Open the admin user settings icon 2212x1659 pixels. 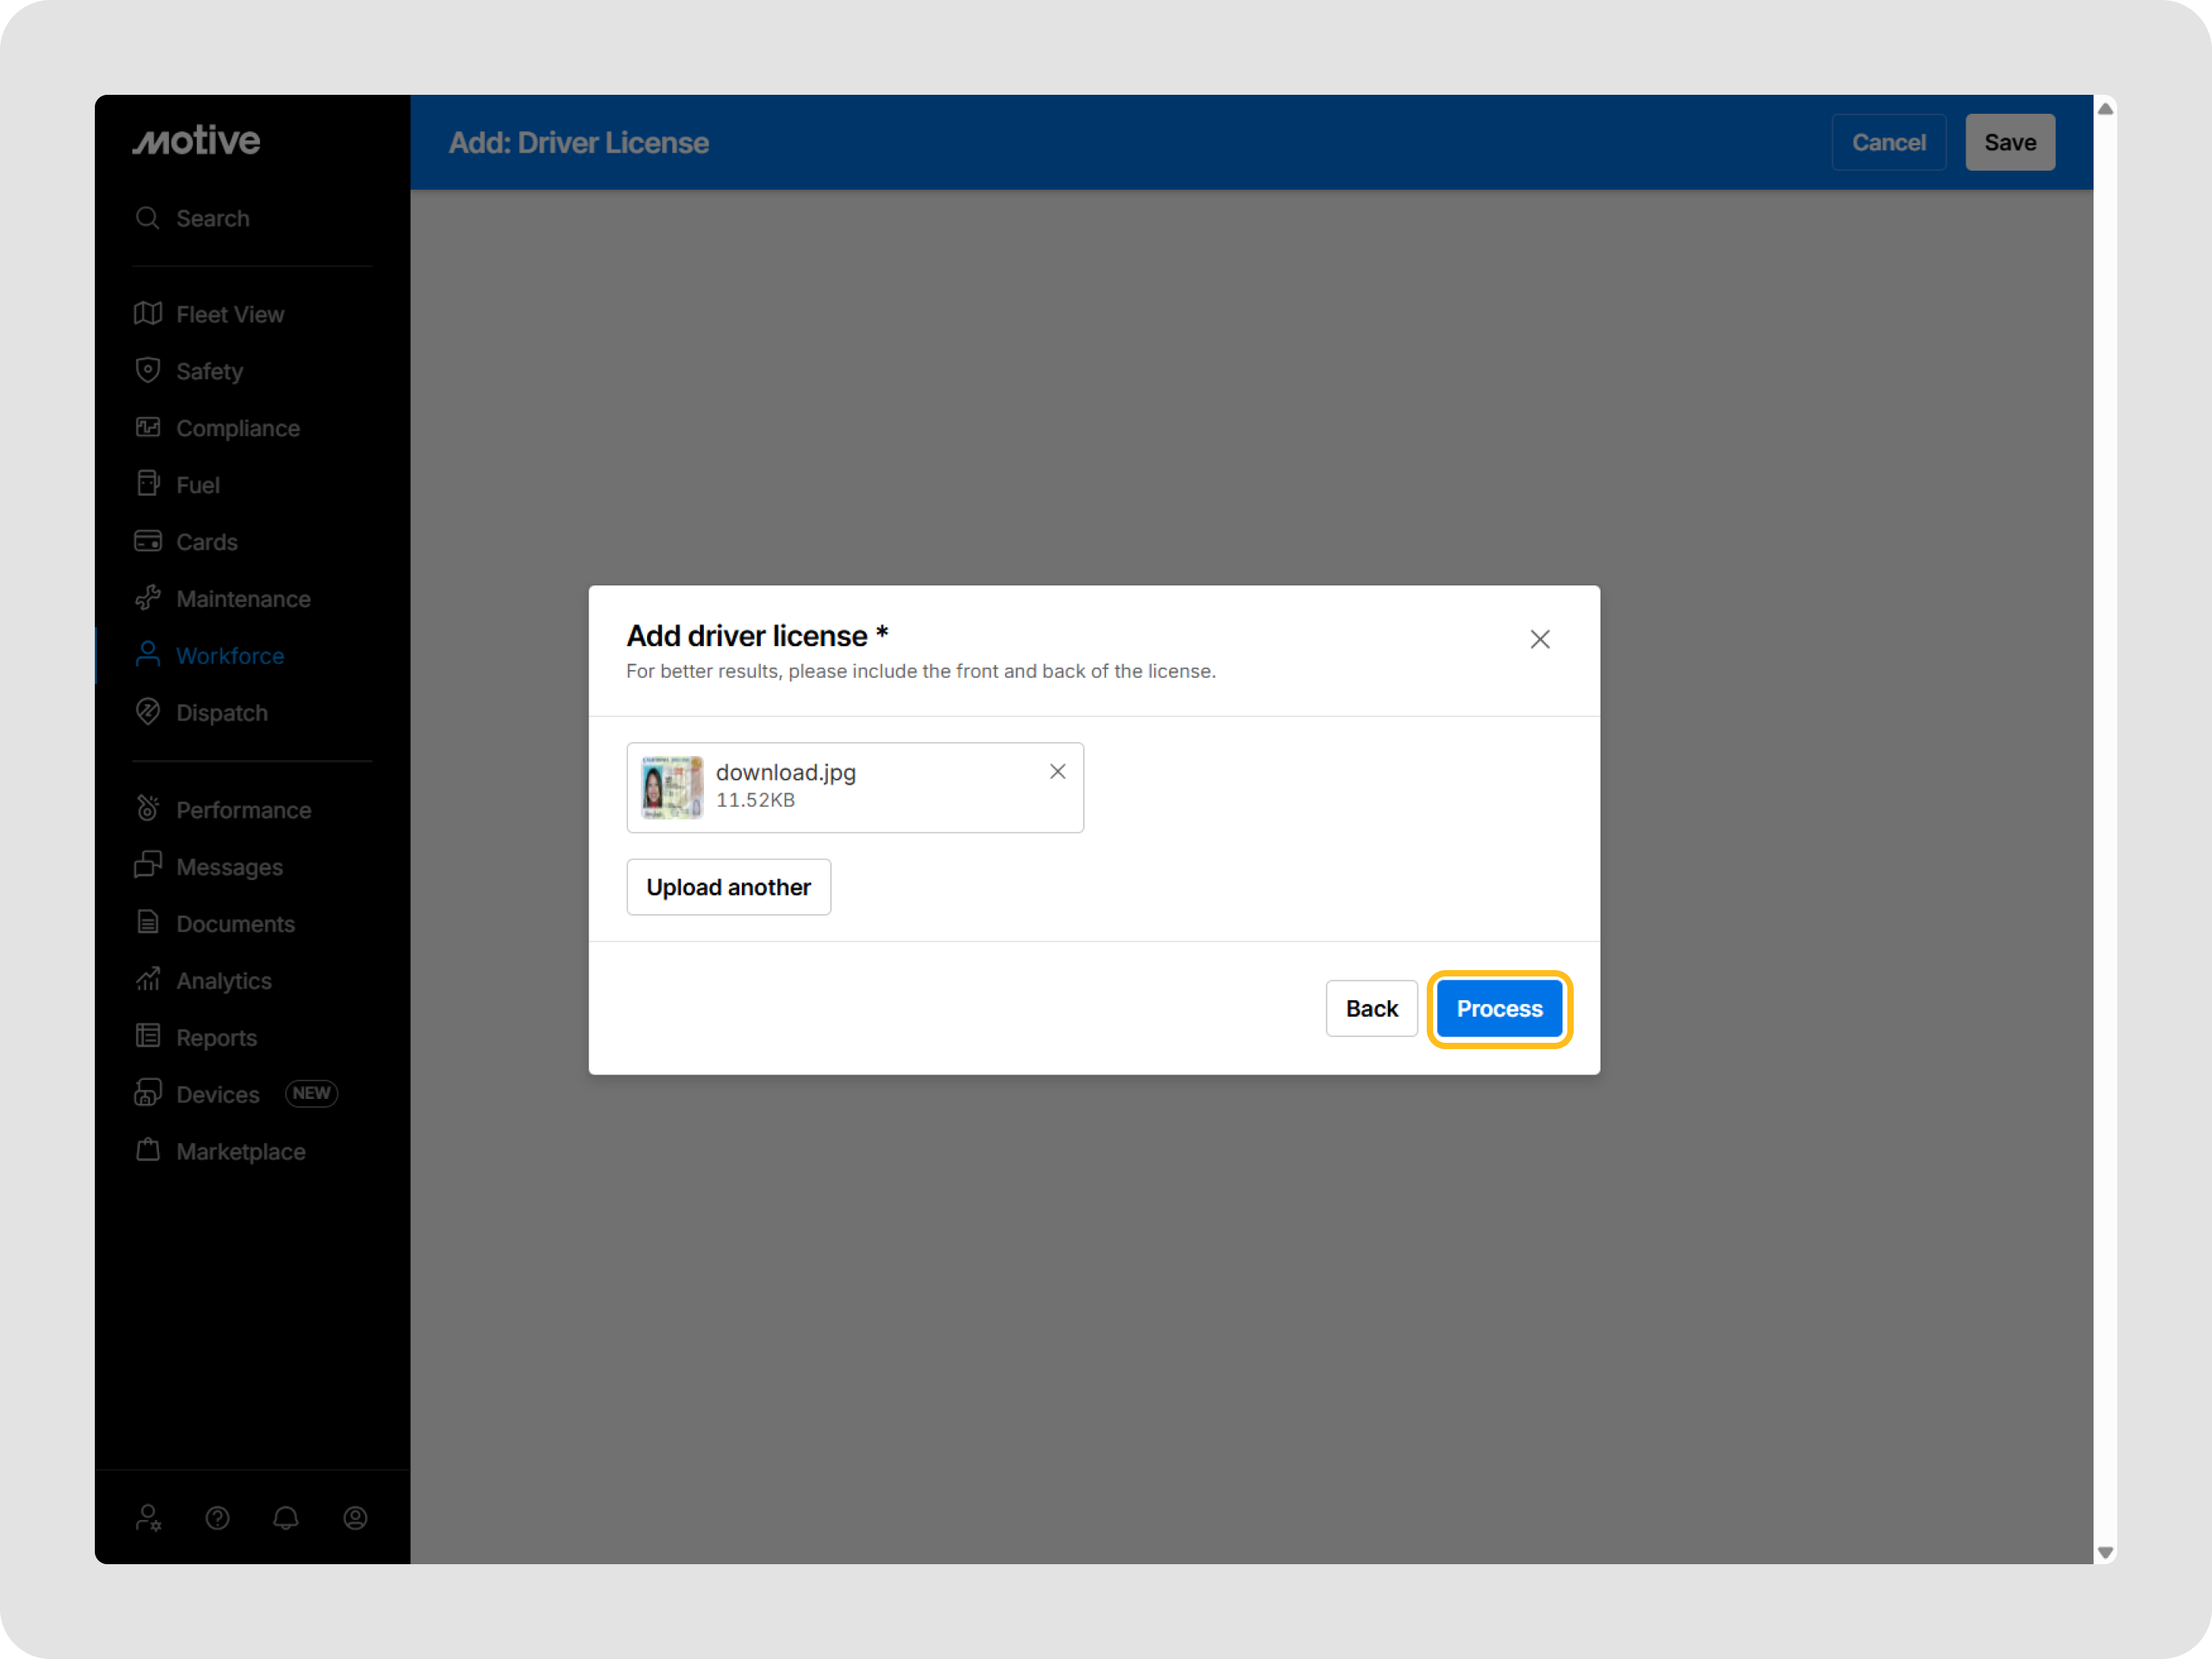(x=149, y=1518)
